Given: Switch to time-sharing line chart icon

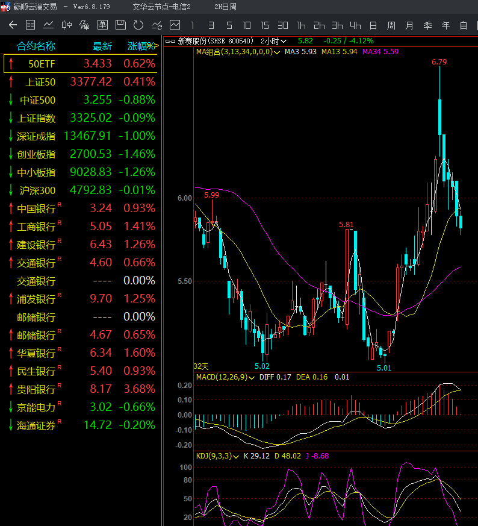Looking at the screenshot, I should pyautogui.click(x=49, y=25).
